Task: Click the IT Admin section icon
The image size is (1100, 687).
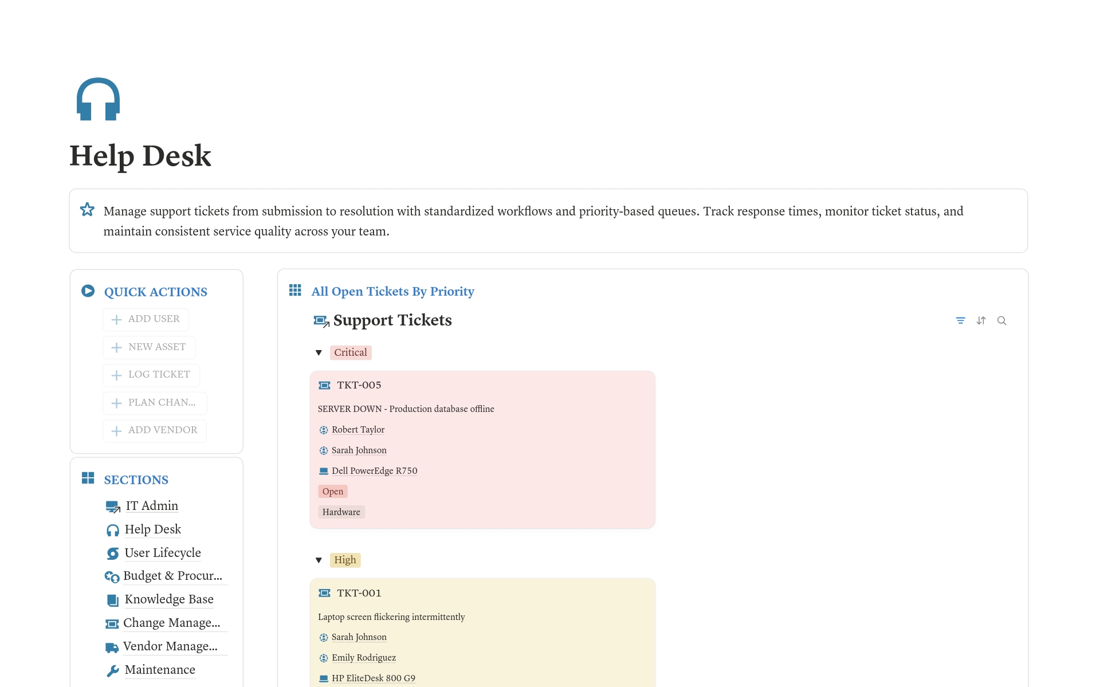Action: 113,507
